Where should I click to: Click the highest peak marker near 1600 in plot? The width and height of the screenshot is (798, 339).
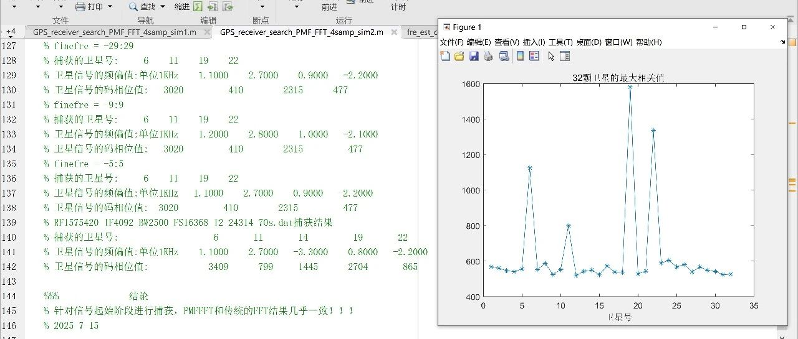[630, 87]
